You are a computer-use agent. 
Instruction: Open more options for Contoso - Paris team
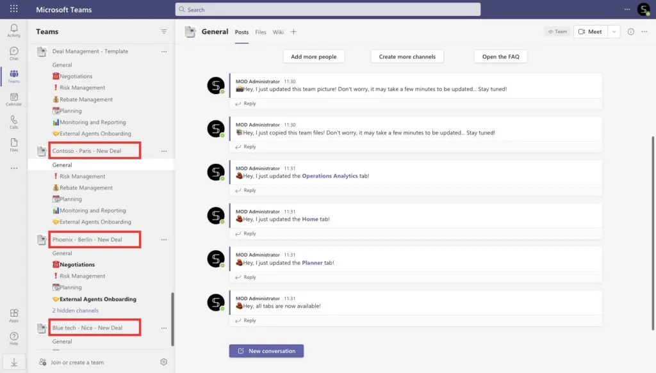click(x=164, y=151)
